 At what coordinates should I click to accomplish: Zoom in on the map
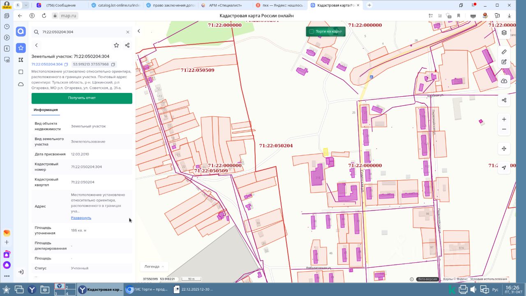504,119
